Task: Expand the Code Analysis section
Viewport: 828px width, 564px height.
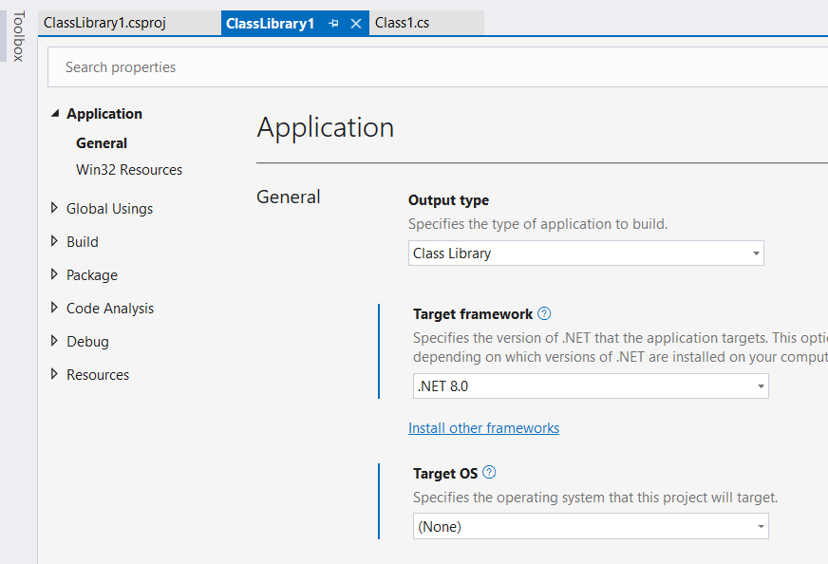Action: click(x=54, y=309)
